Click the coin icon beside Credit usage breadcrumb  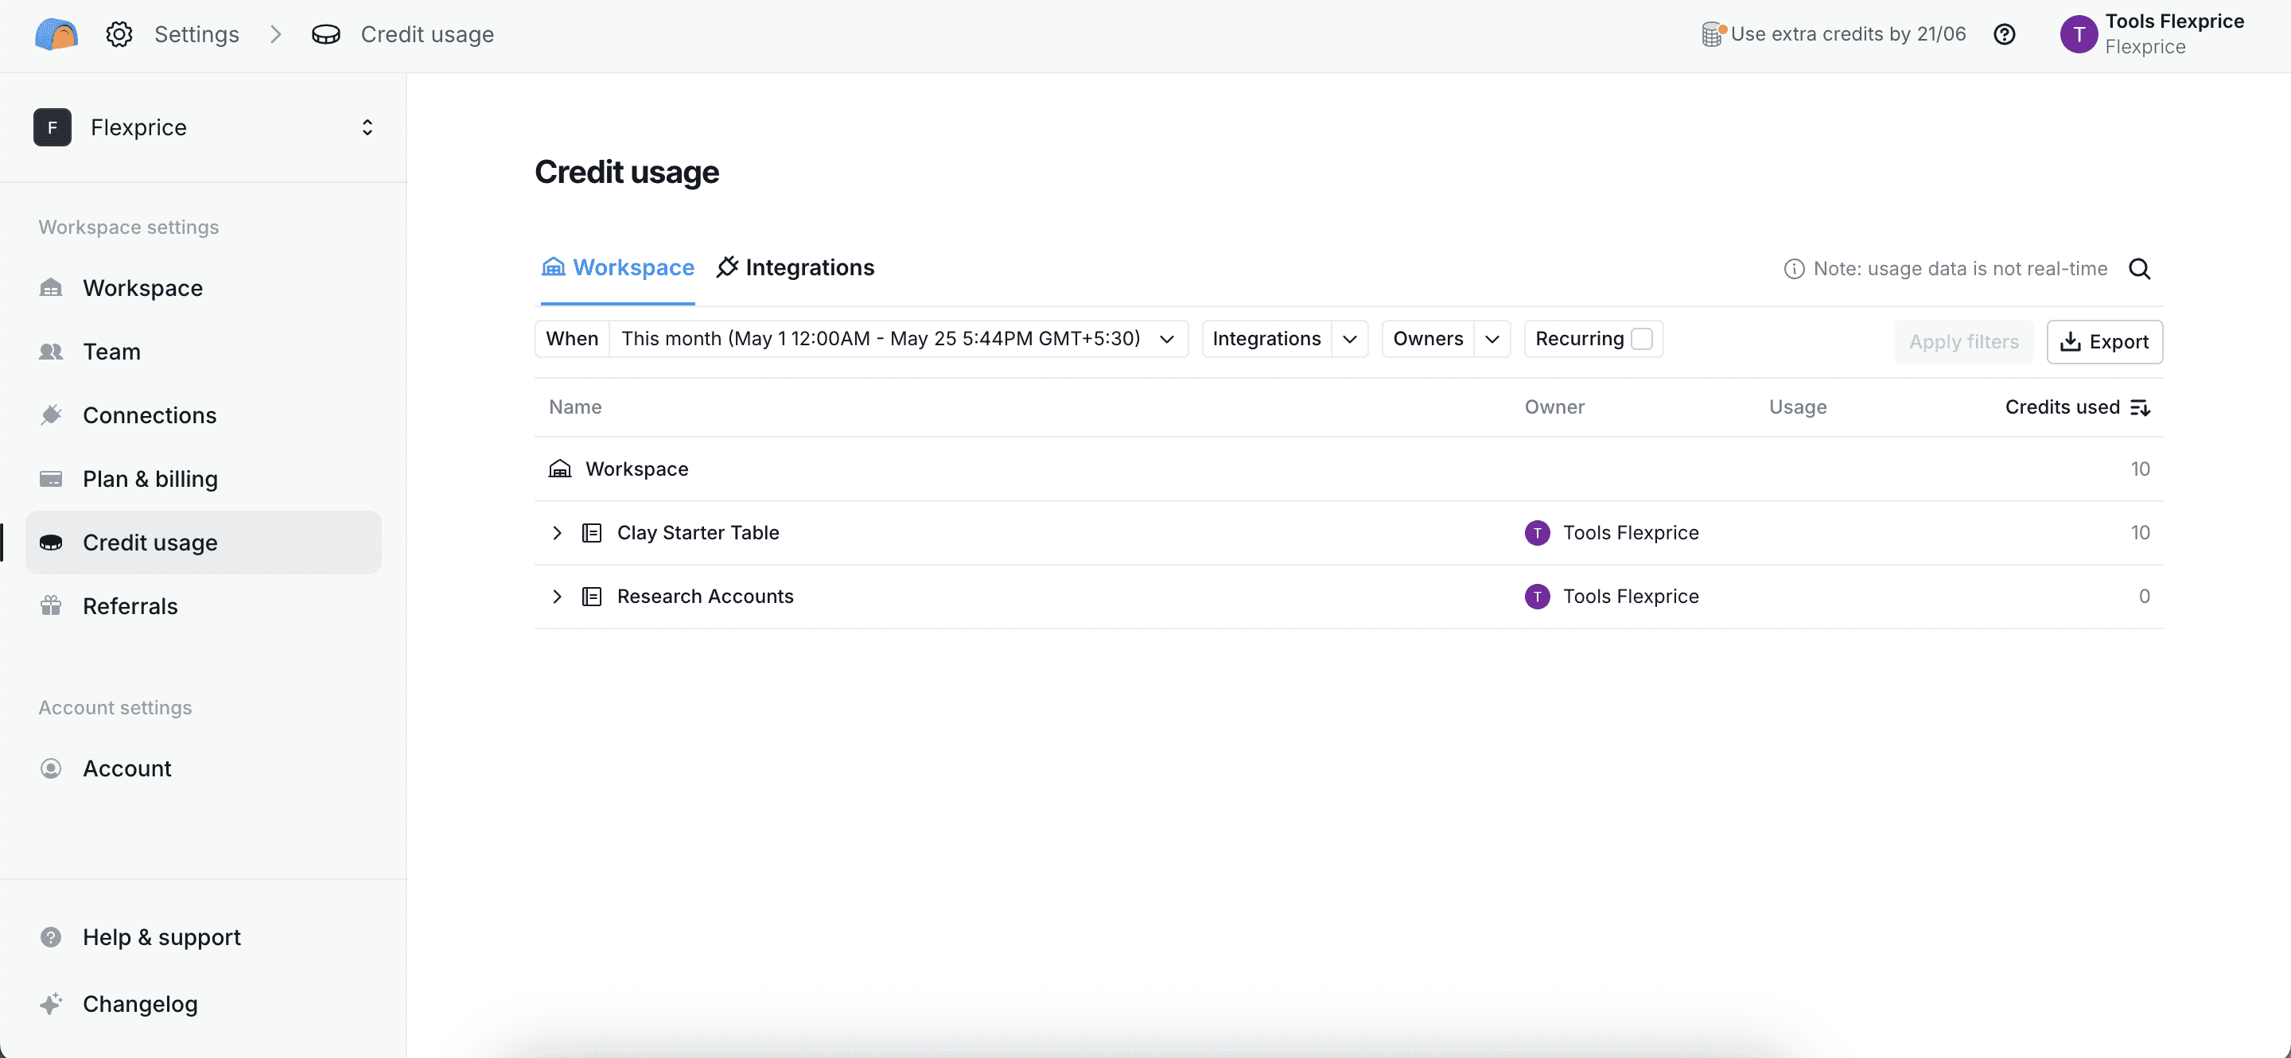click(325, 33)
